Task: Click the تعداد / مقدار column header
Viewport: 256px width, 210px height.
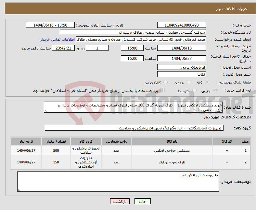Action: [x=56, y=141]
